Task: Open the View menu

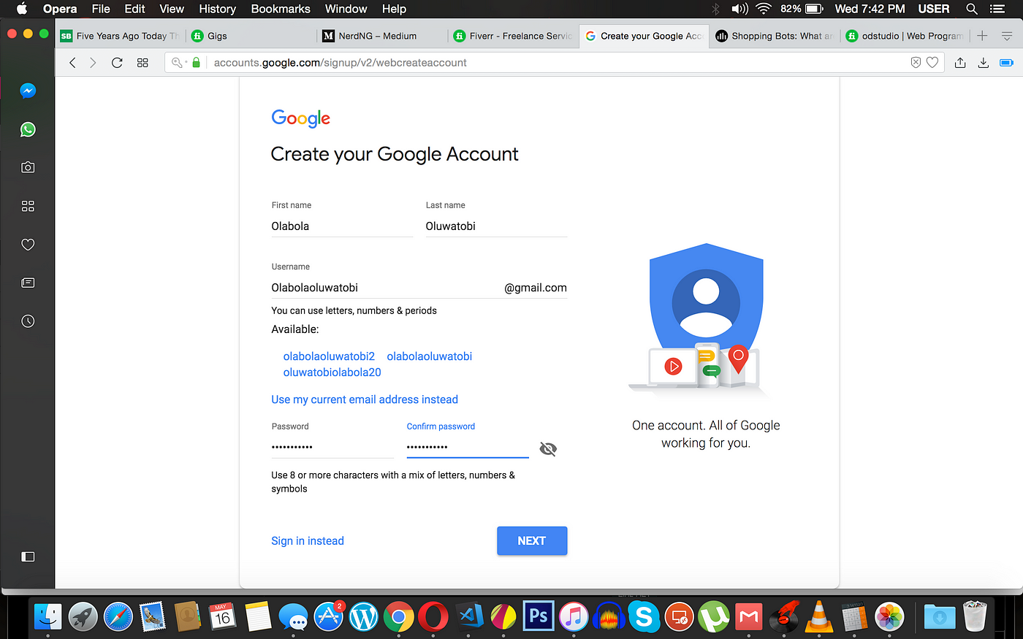Action: [172, 9]
